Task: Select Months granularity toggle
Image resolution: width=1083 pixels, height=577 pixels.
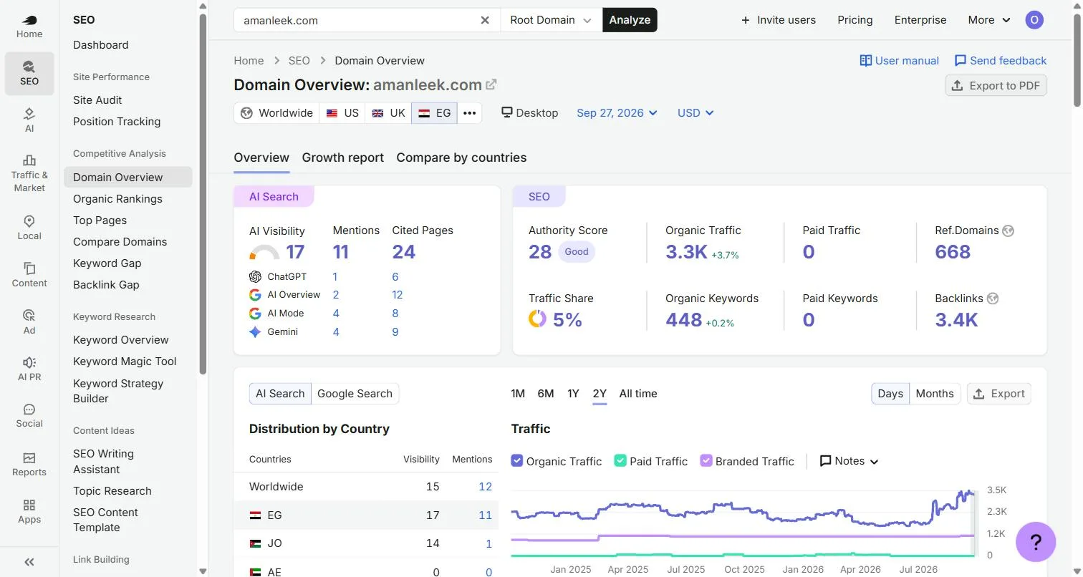Action: coord(935,394)
